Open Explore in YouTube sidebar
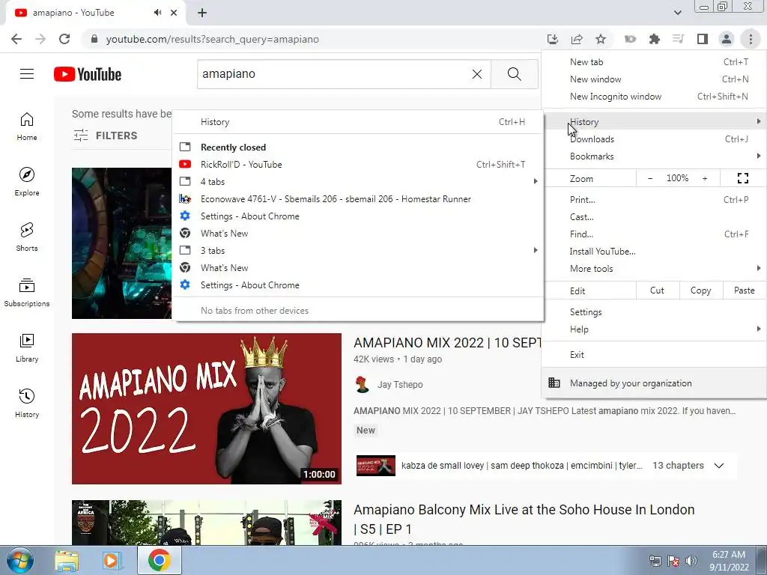Screen dimensions: 767x575 coord(27,181)
